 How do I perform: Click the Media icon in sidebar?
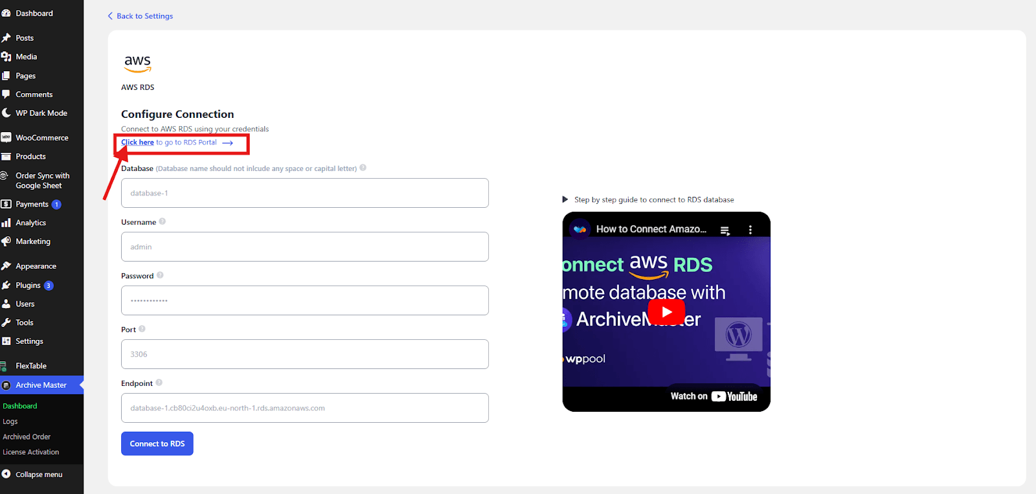(6, 57)
